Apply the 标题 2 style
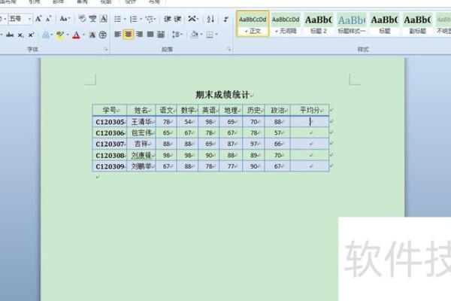 coord(319,23)
